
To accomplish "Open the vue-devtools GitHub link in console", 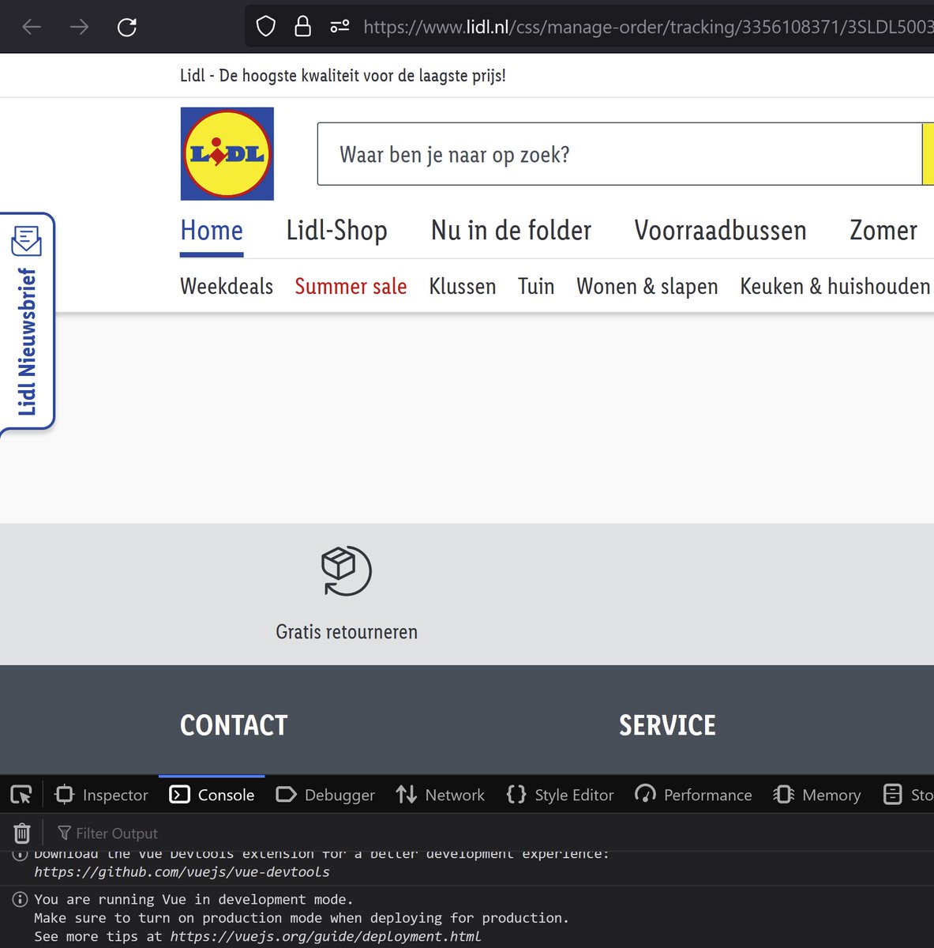I will point(182,872).
